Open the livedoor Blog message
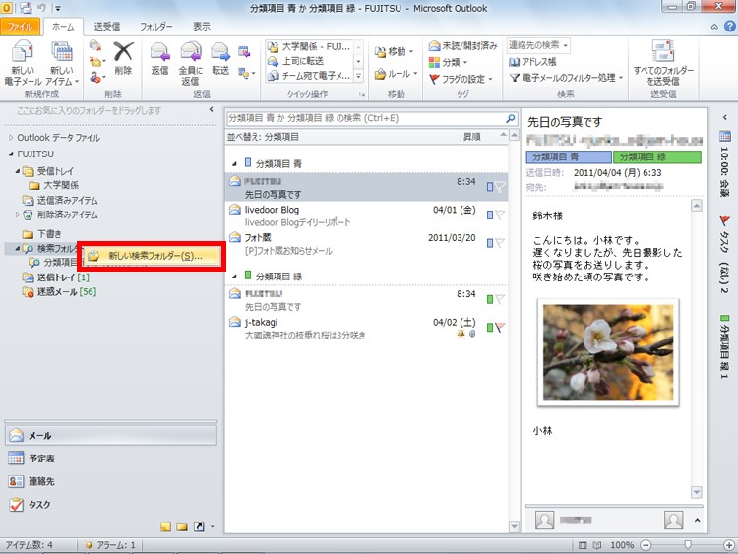Image resolution: width=738 pixels, height=554 pixels. 367,215
